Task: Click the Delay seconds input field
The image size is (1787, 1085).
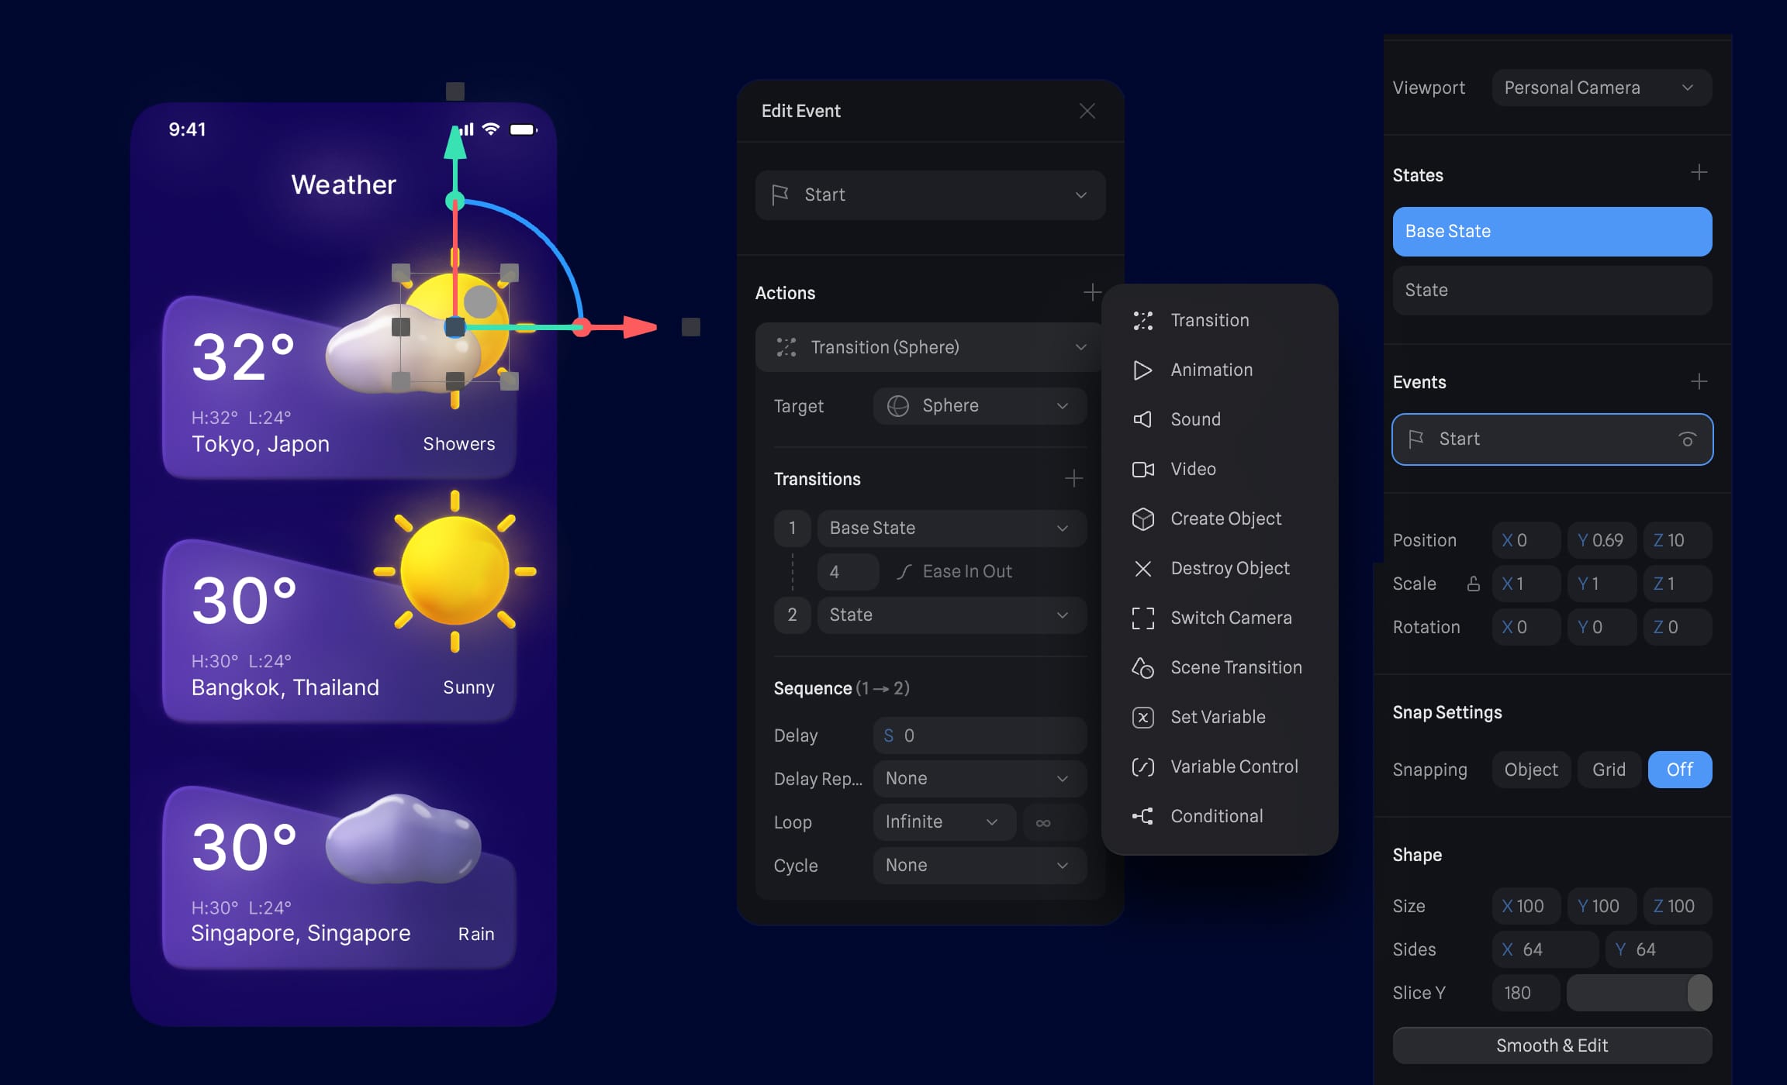Action: click(x=979, y=735)
